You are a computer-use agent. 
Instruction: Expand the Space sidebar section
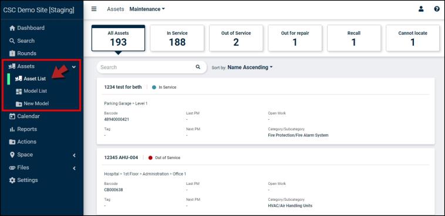pos(74,156)
